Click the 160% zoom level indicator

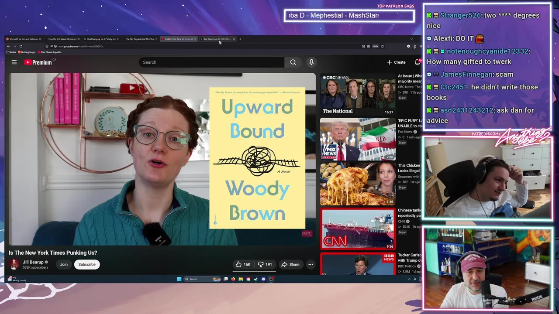coord(375,46)
